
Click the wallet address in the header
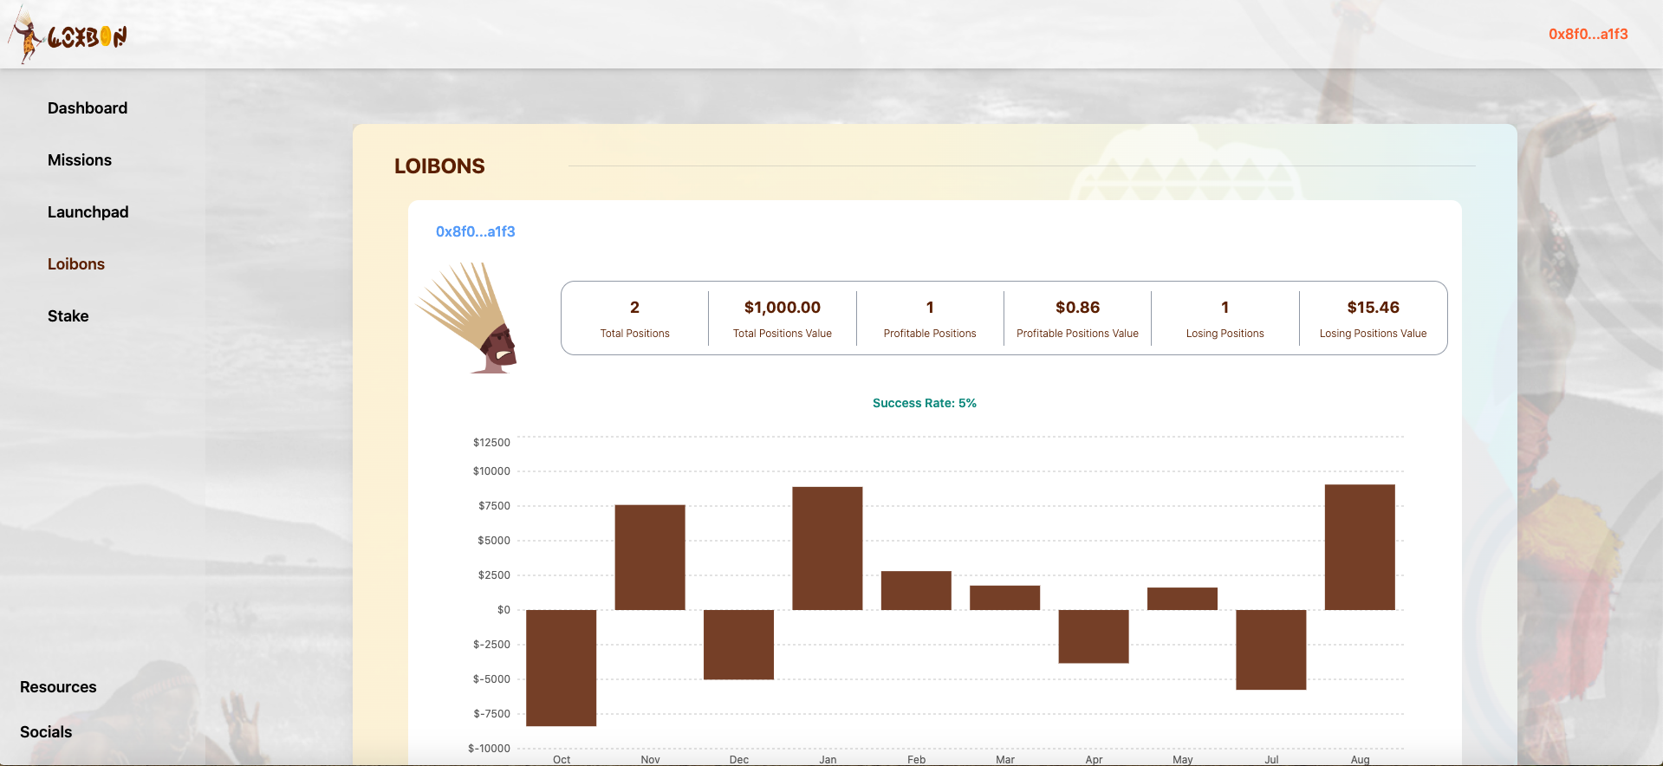click(x=1588, y=35)
